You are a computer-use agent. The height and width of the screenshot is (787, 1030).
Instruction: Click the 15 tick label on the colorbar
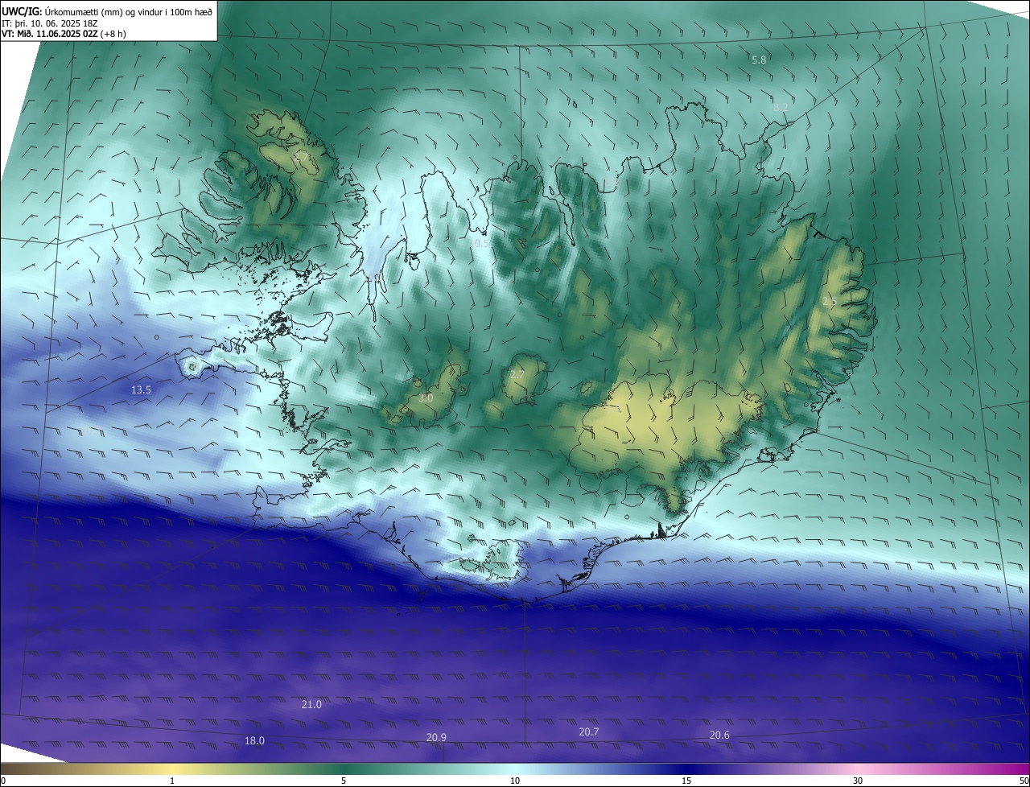tap(686, 781)
